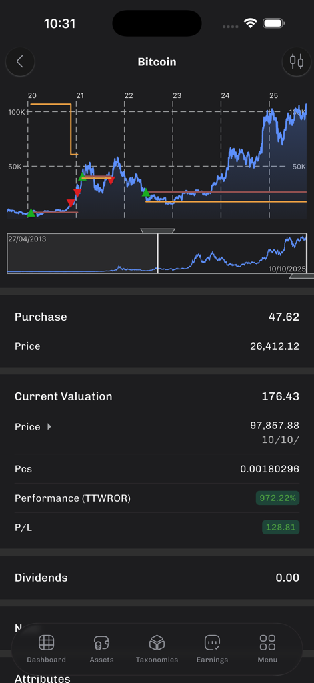Select the 10:31 clock in the status bar
Screen dimensions: 314x683
point(59,23)
